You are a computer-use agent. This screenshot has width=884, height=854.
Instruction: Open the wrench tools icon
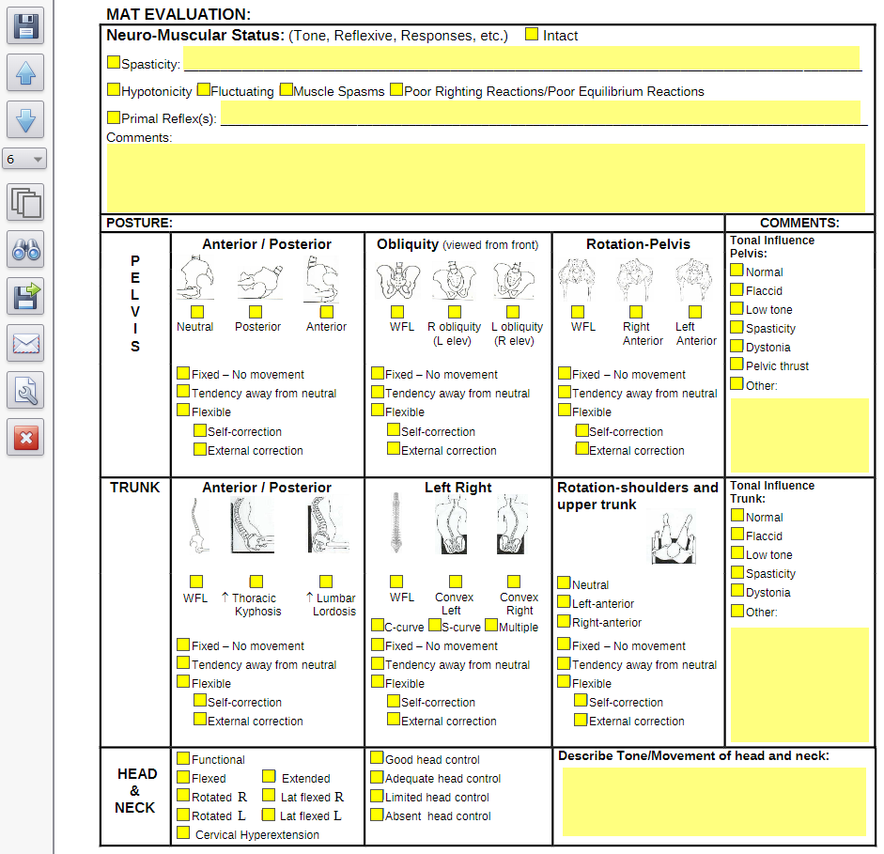25,390
